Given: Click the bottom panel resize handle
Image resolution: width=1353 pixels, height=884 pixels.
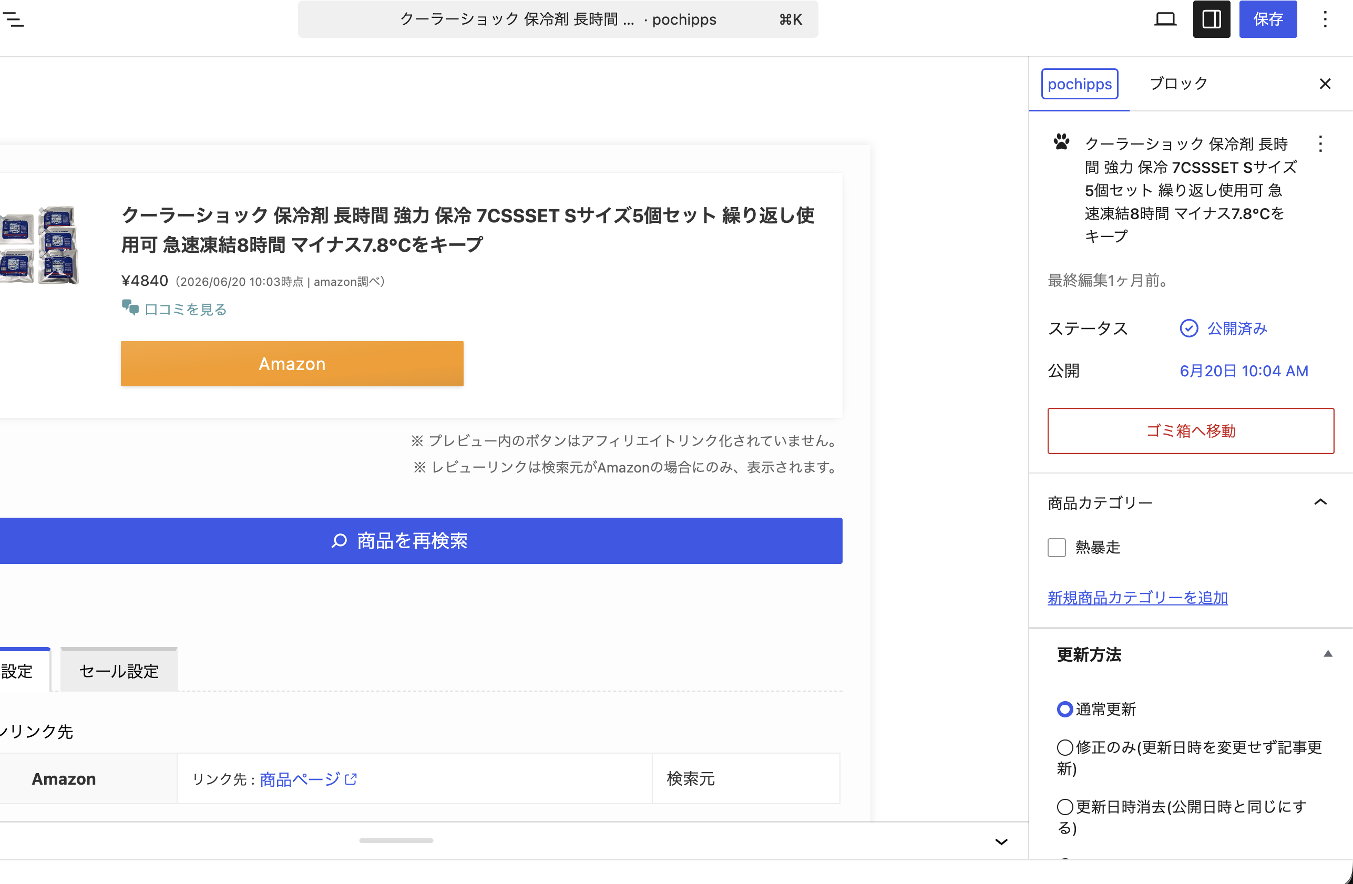Looking at the screenshot, I should pyautogui.click(x=396, y=840).
